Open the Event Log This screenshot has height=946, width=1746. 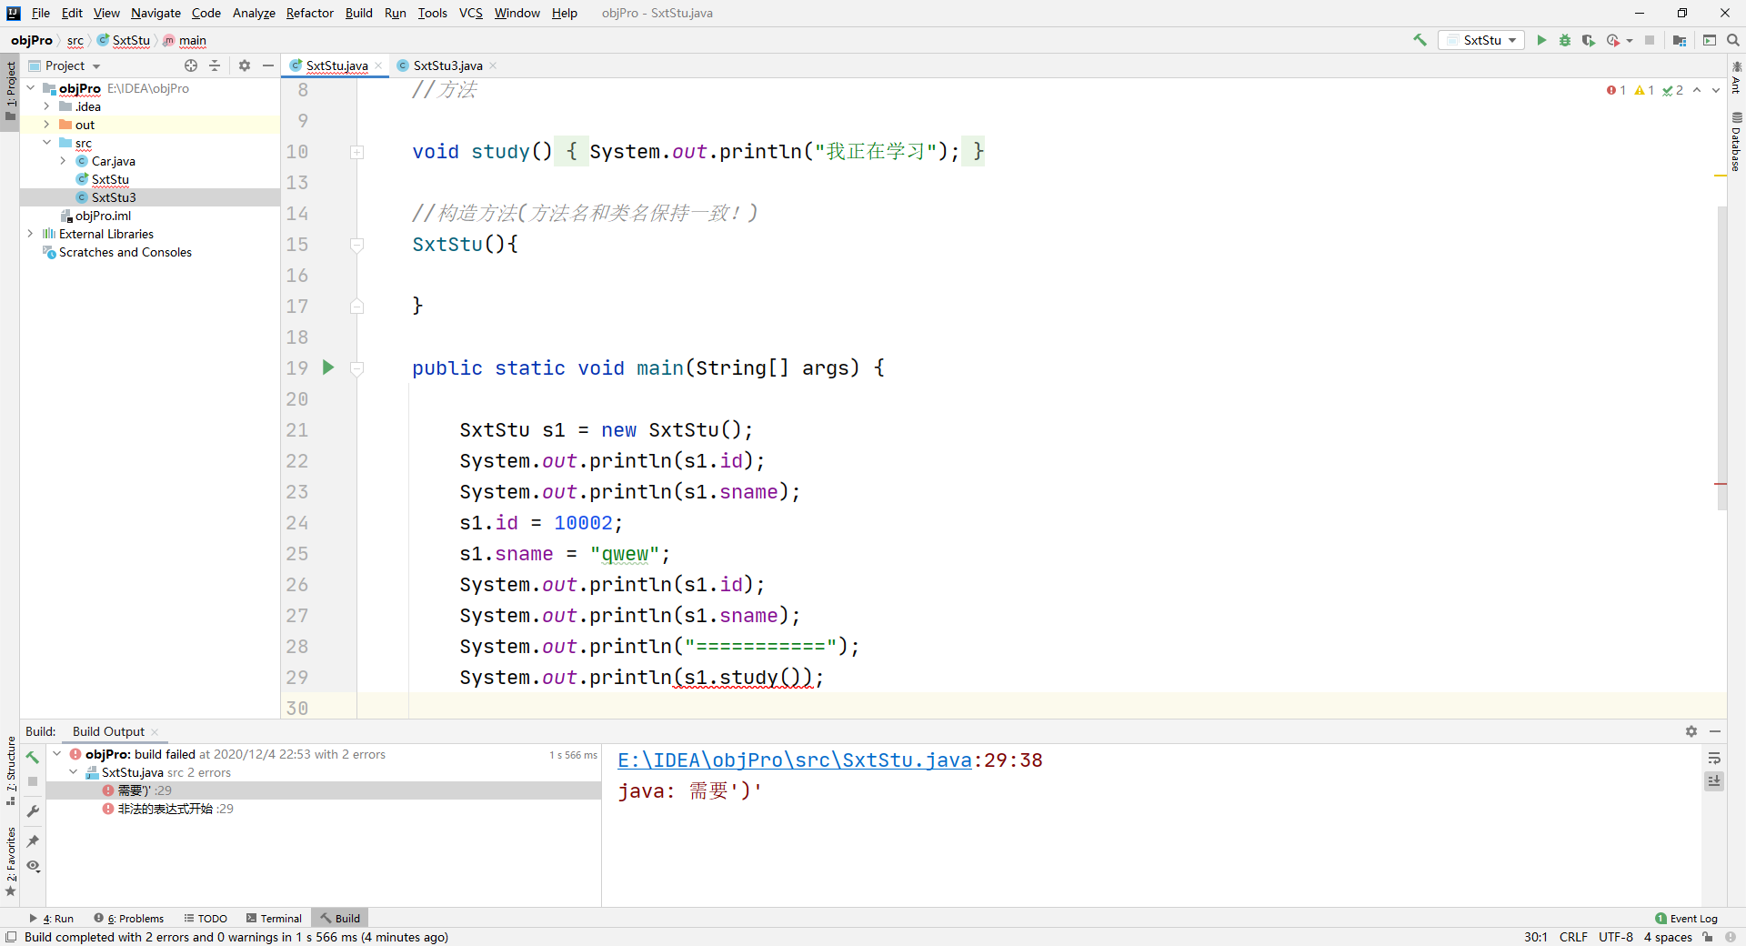[1687, 919]
